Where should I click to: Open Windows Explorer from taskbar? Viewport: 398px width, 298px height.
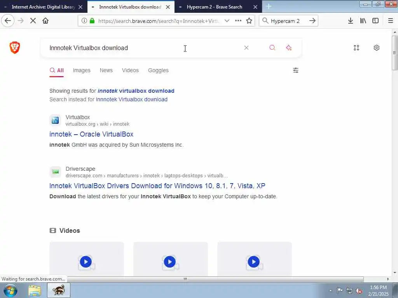click(35, 290)
